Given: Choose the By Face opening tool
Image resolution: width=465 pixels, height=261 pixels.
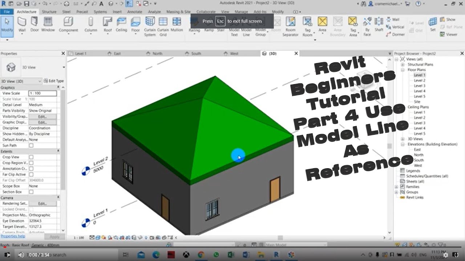Looking at the screenshot, I should [367, 26].
